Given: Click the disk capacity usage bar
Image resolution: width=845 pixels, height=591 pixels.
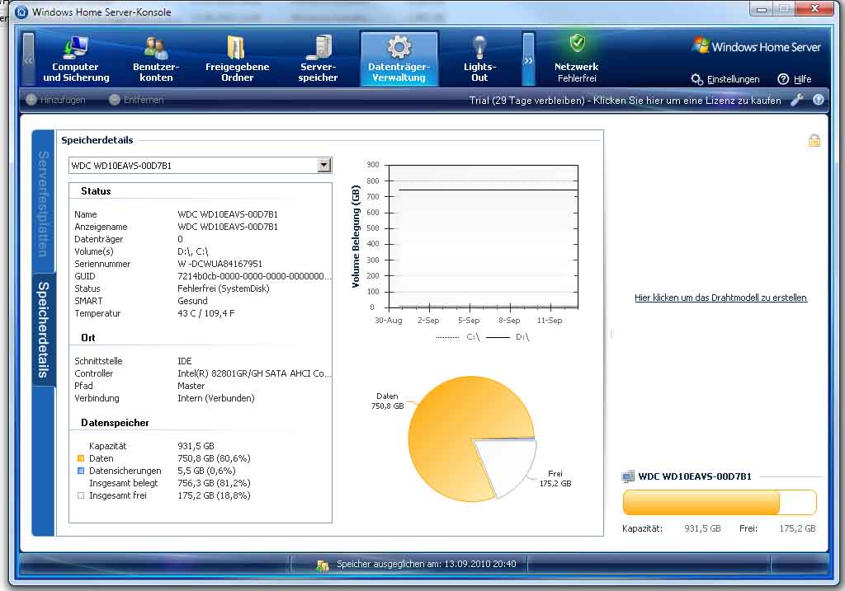Looking at the screenshot, I should (x=720, y=503).
